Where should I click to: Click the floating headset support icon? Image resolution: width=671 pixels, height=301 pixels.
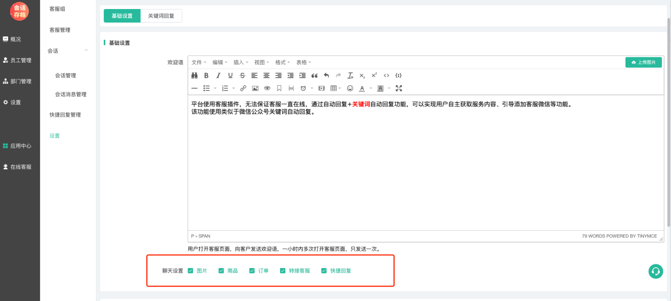tap(656, 271)
